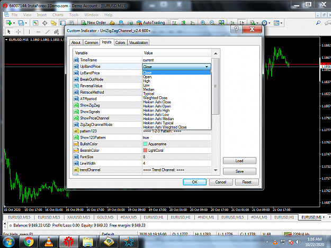This screenshot has height=248, width=331.
Task: Expand the Templates dropdown arrow
Action: 281,23
